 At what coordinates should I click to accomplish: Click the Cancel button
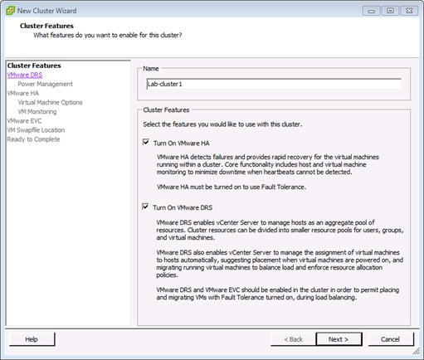pos(390,339)
